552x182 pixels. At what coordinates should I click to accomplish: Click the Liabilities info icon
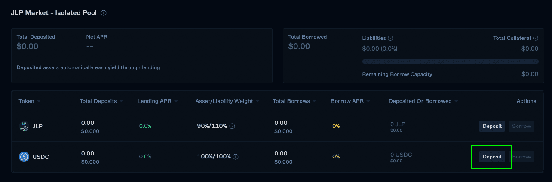pos(390,38)
